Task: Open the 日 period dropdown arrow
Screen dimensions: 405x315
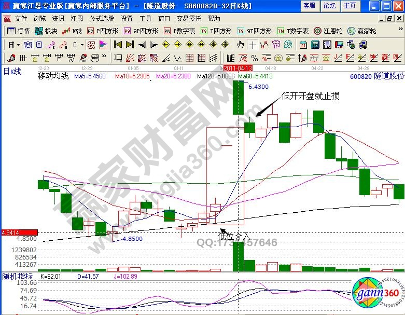Action: (18, 44)
